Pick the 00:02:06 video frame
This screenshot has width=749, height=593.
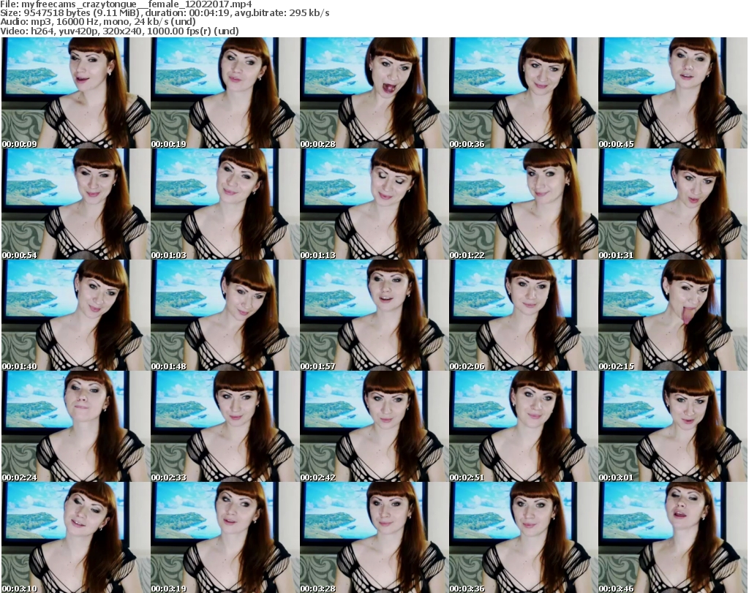pos(523,315)
